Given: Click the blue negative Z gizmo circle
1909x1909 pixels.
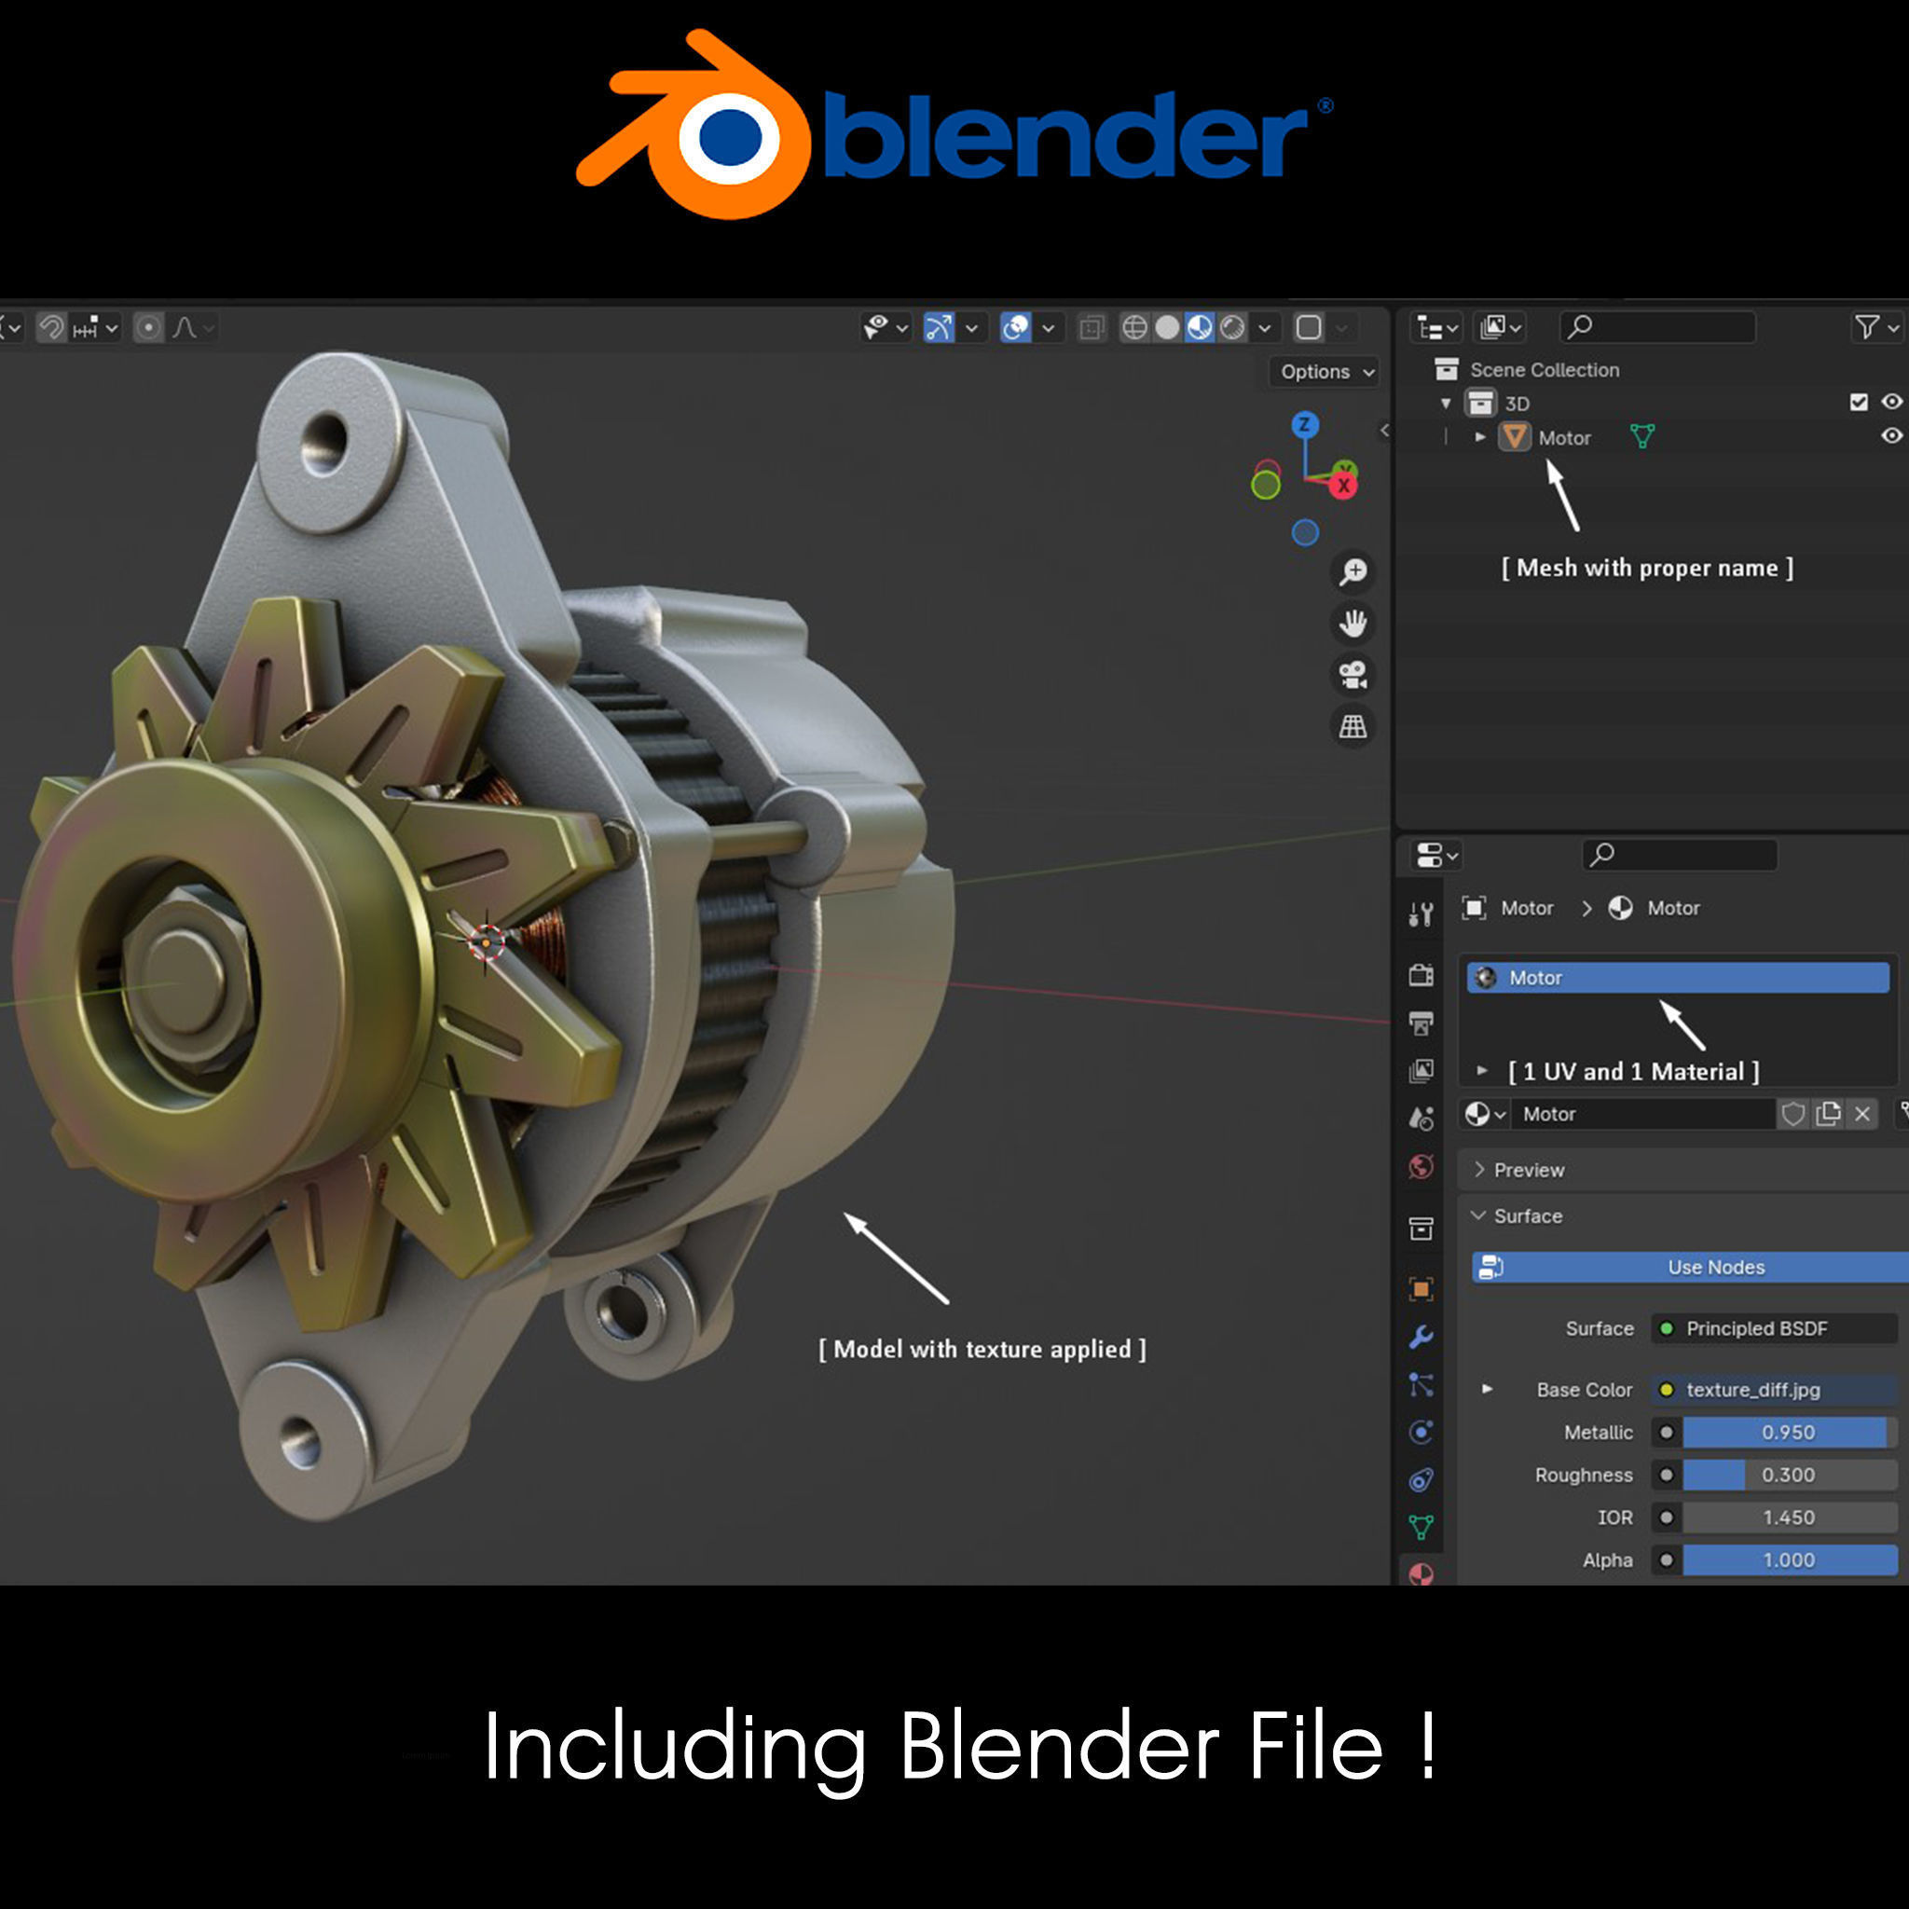Looking at the screenshot, I should click(1305, 532).
